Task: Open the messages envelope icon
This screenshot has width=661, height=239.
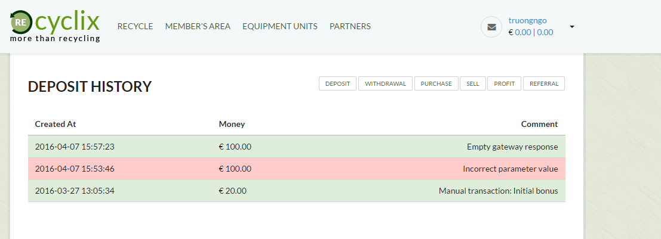Action: (491, 27)
